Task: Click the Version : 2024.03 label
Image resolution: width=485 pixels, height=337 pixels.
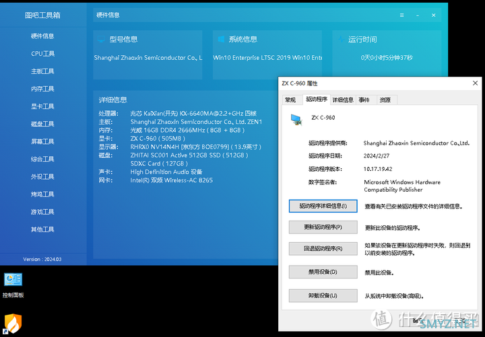Action: 42,259
